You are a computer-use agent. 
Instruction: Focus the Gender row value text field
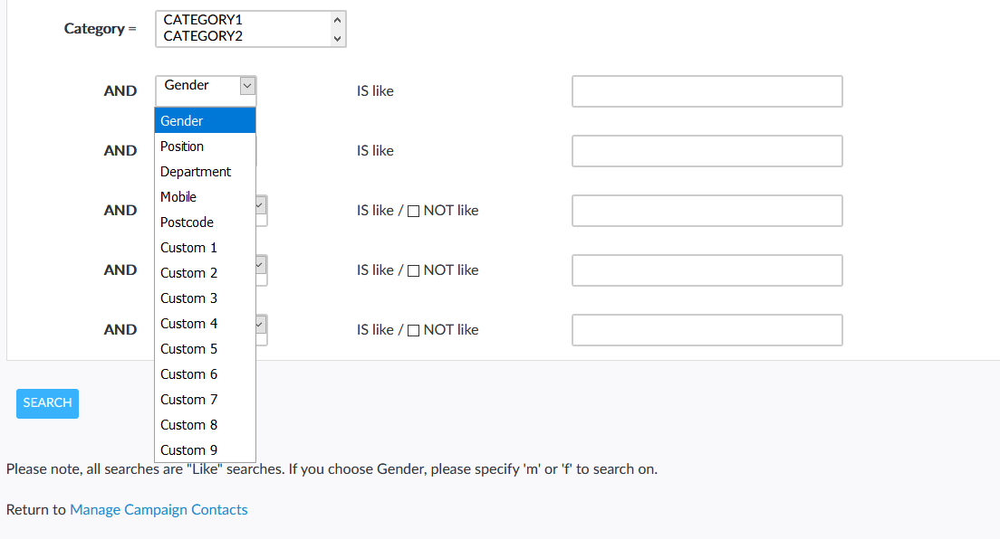[707, 91]
